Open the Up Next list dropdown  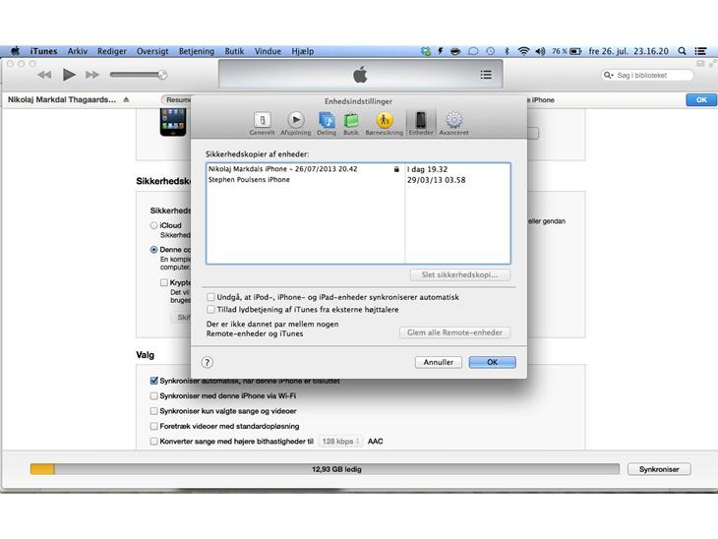coord(486,75)
